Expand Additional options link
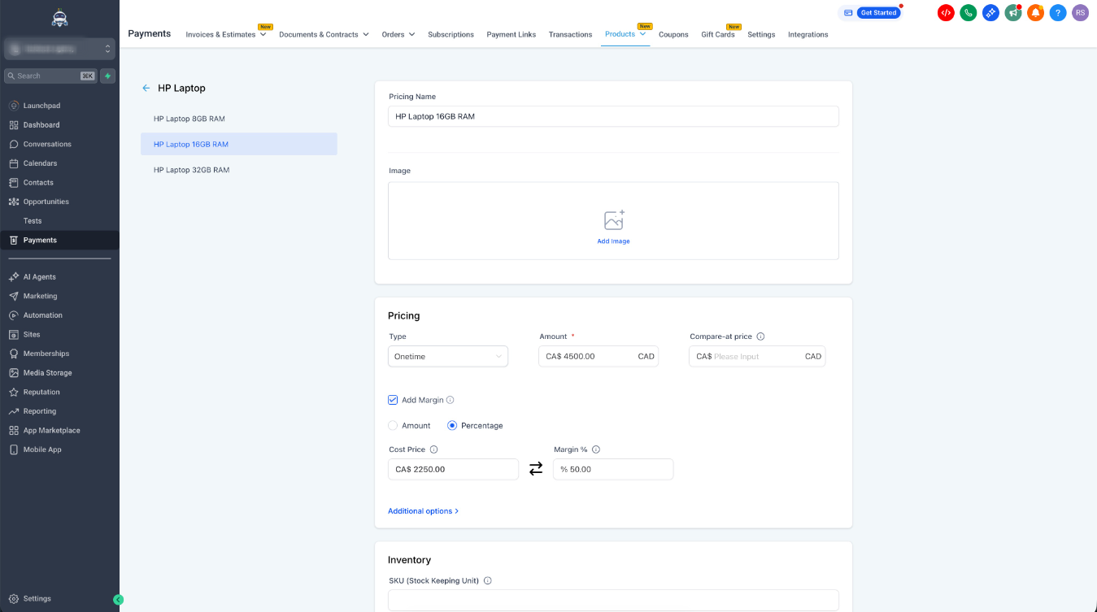The image size is (1097, 612). tap(424, 511)
